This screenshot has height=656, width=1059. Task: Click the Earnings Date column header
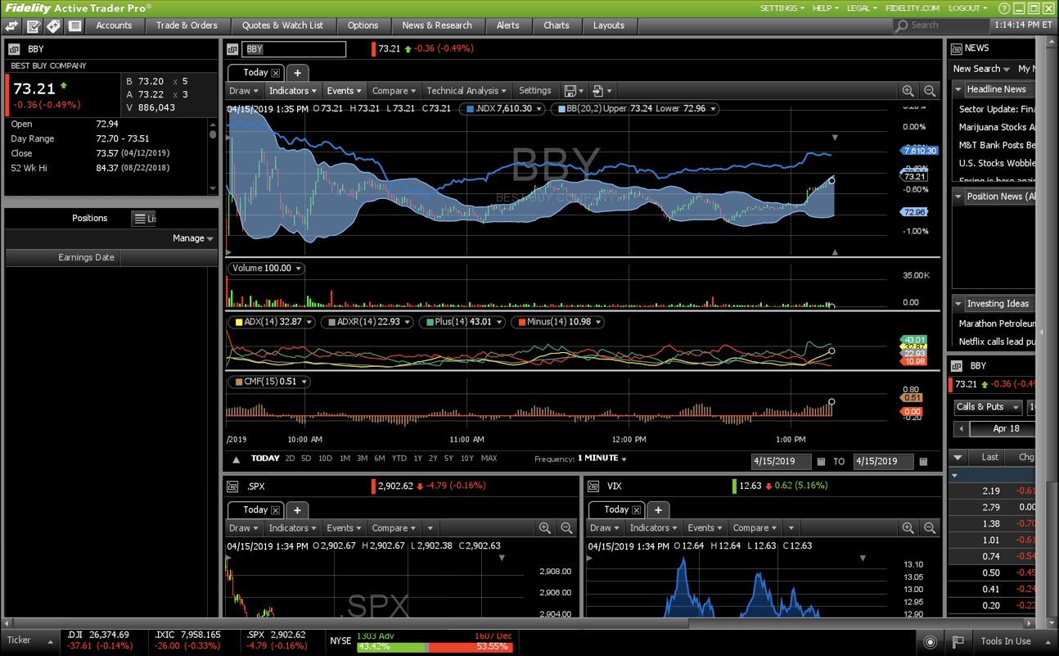(64, 257)
